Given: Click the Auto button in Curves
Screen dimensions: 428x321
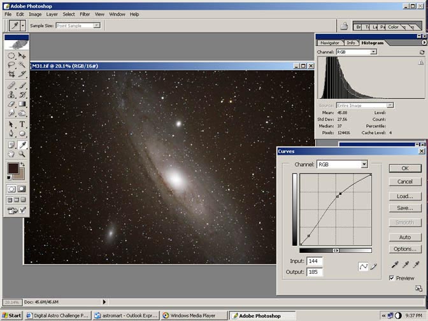Looking at the screenshot, I should 404,237.
